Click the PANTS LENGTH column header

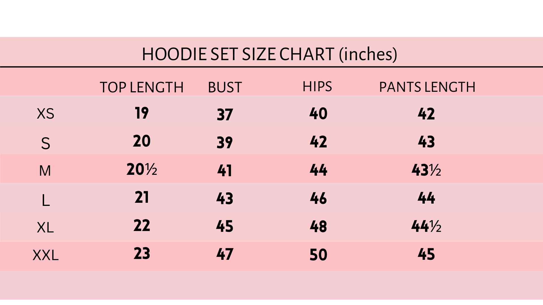pos(427,87)
